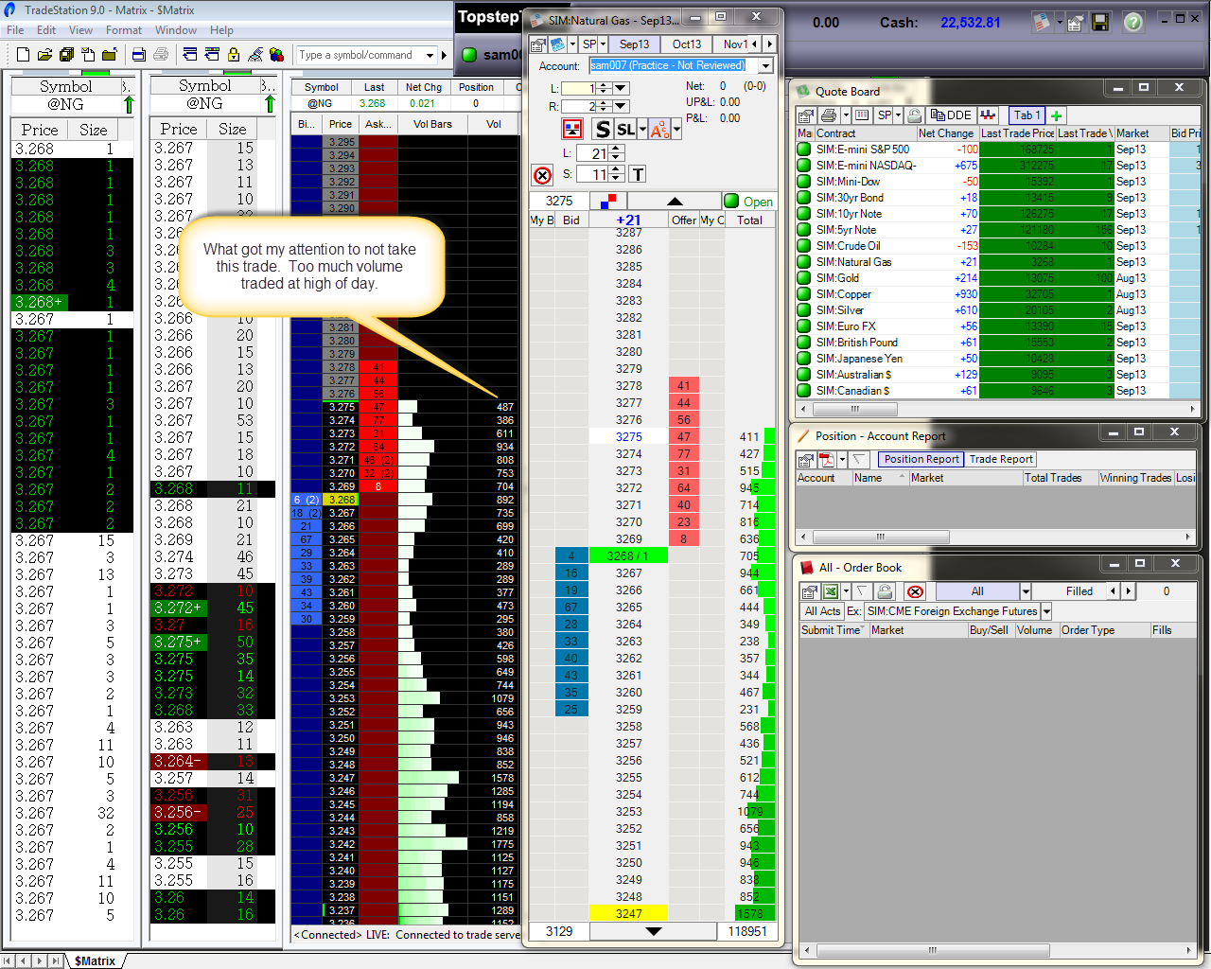
Task: Click the Quote Board horizontal scrollbar
Action: click(x=997, y=409)
